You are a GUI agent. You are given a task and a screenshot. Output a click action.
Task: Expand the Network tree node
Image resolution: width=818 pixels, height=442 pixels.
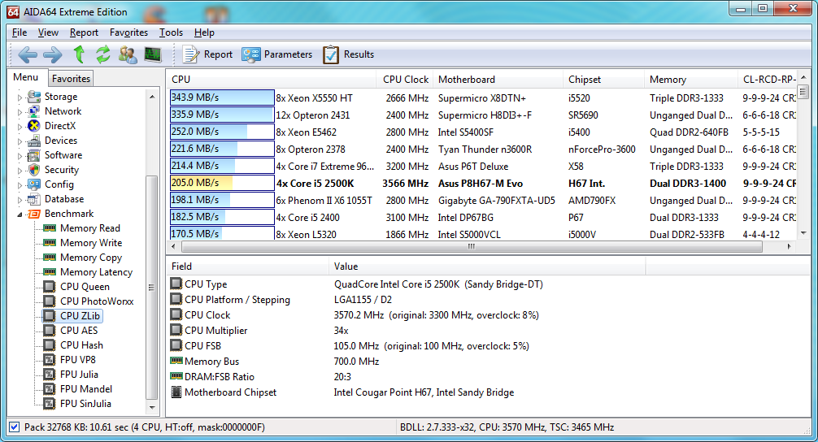pyautogui.click(x=20, y=111)
